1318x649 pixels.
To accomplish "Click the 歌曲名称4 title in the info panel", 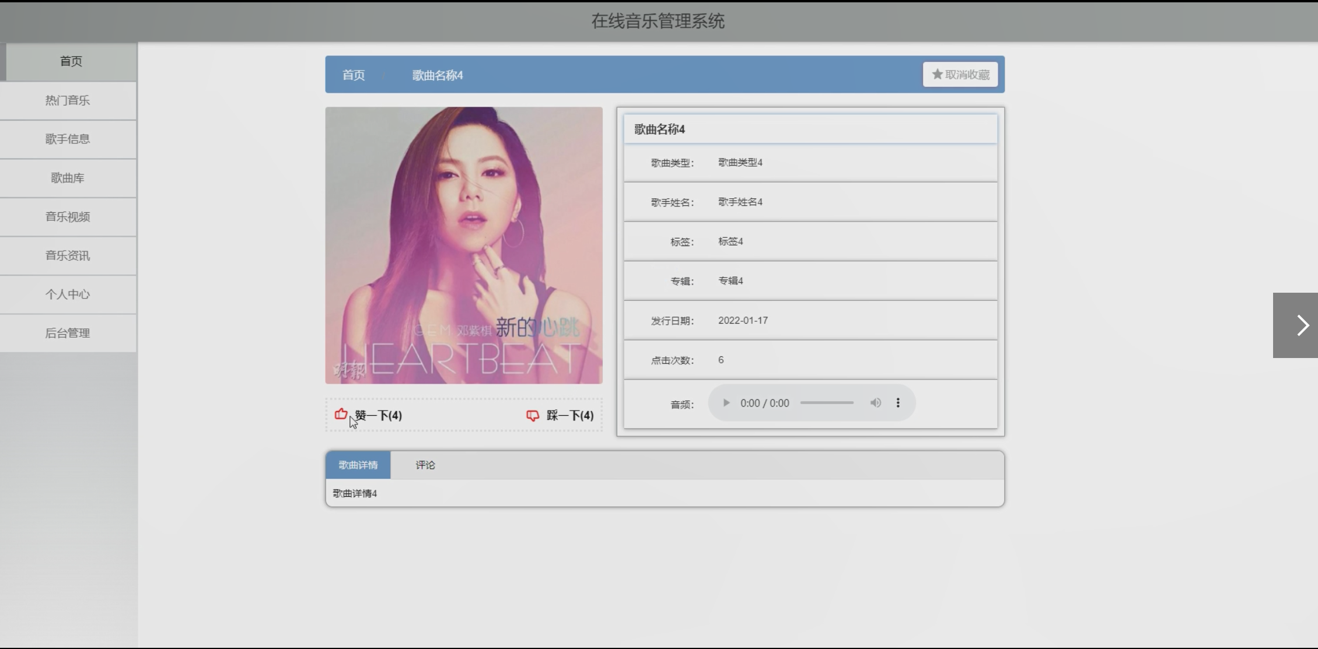I will point(659,129).
